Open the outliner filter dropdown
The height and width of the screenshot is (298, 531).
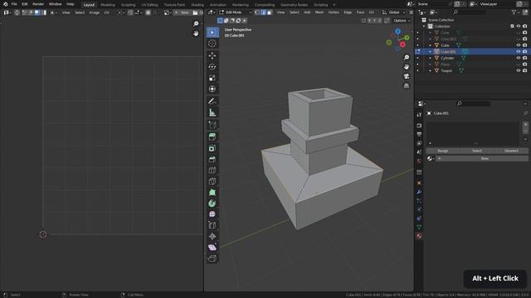click(515, 12)
